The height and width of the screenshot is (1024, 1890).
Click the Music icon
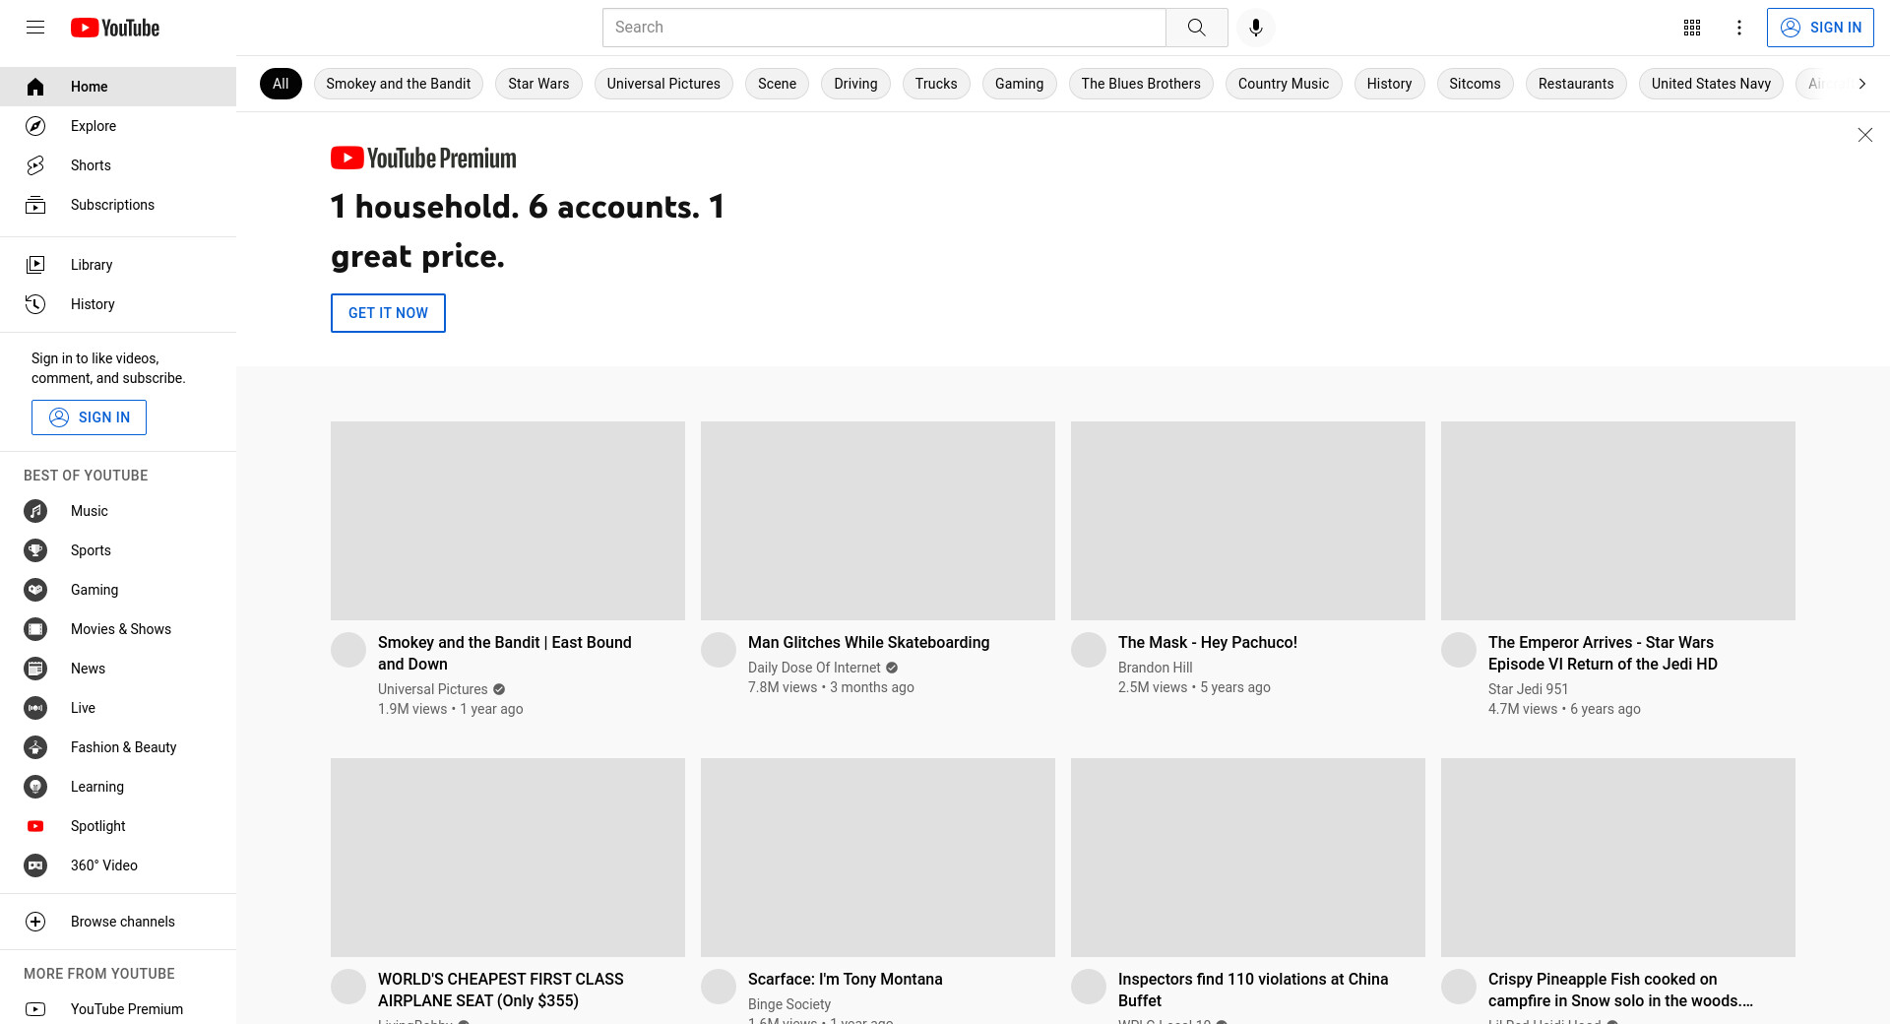click(x=35, y=511)
